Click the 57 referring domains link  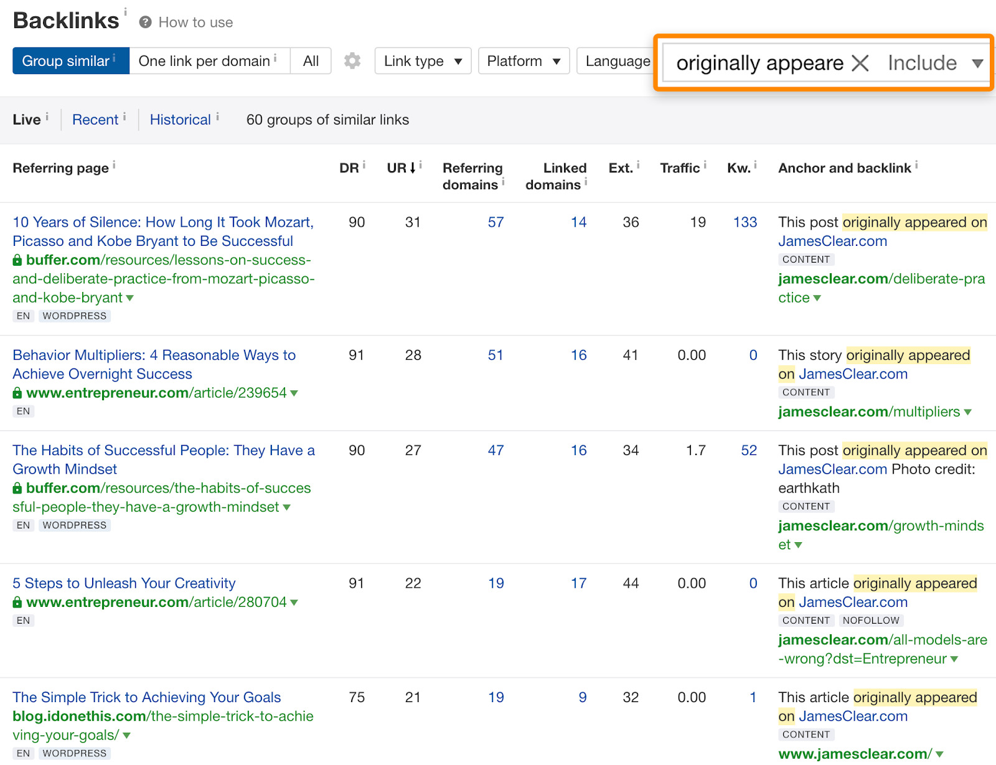coord(495,222)
